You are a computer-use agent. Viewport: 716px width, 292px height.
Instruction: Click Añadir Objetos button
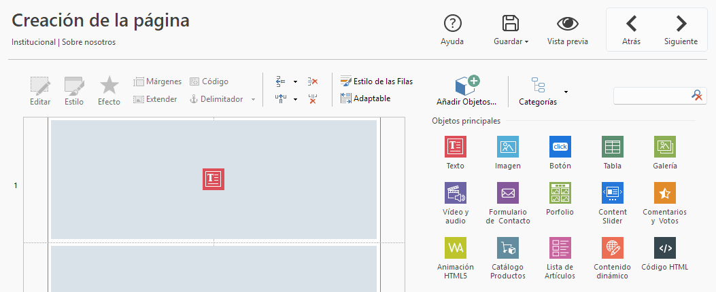click(x=466, y=91)
